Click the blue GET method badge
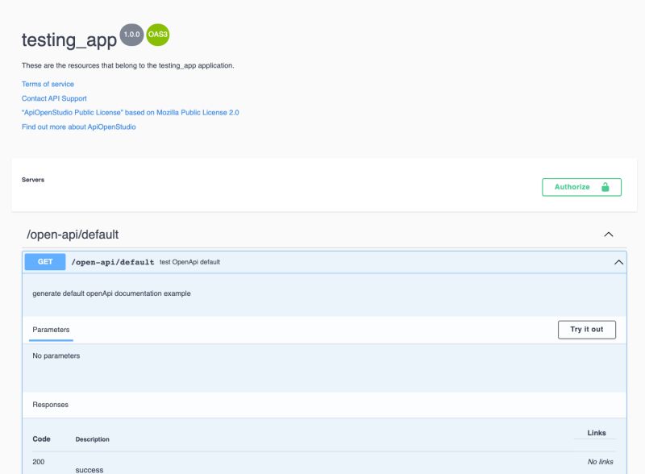 pos(44,262)
